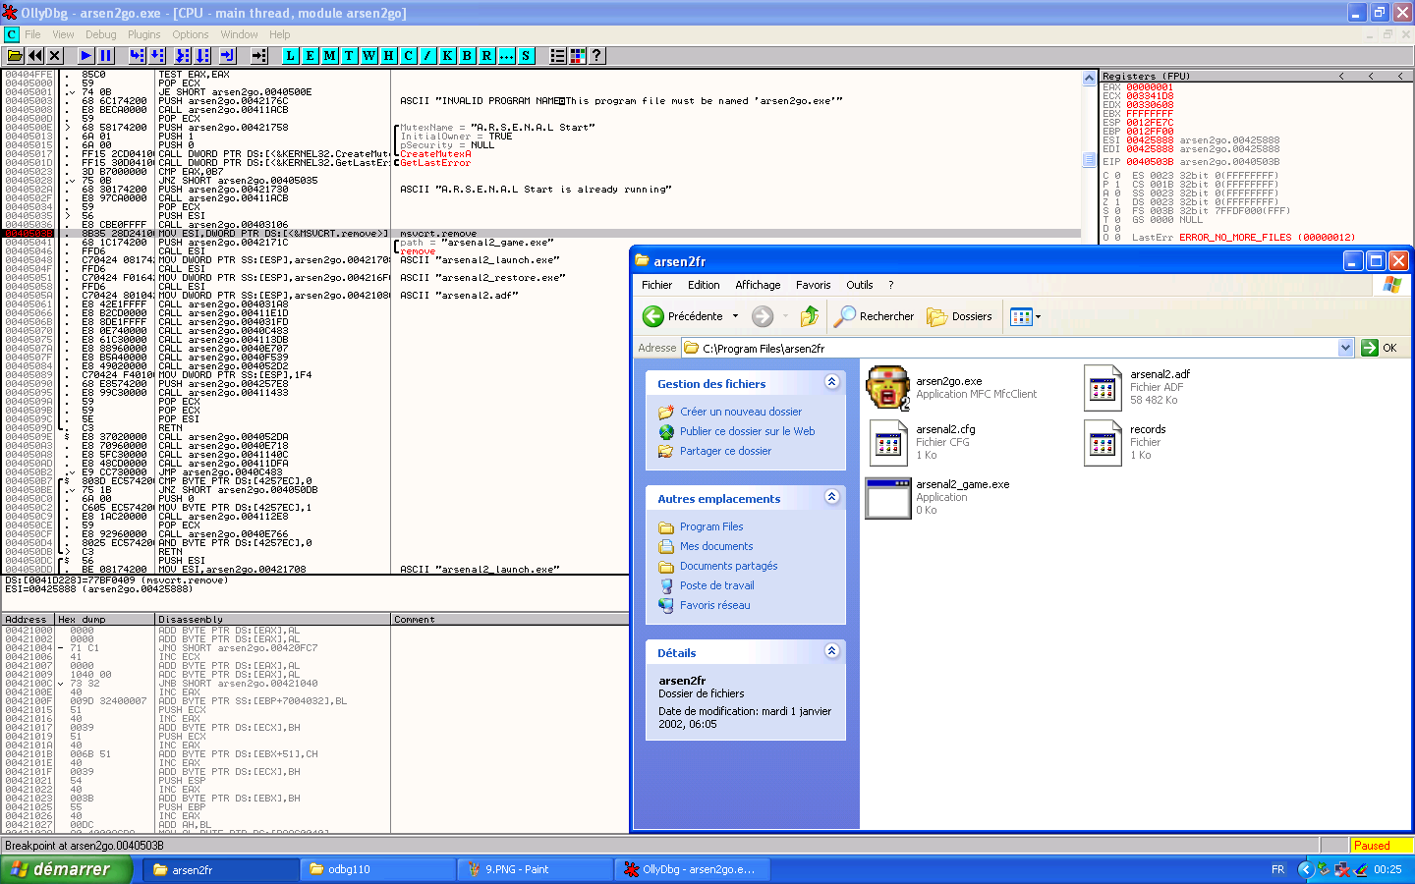Click the Execute till return icon
Viewport: 1415px width, 884px height.
228,56
